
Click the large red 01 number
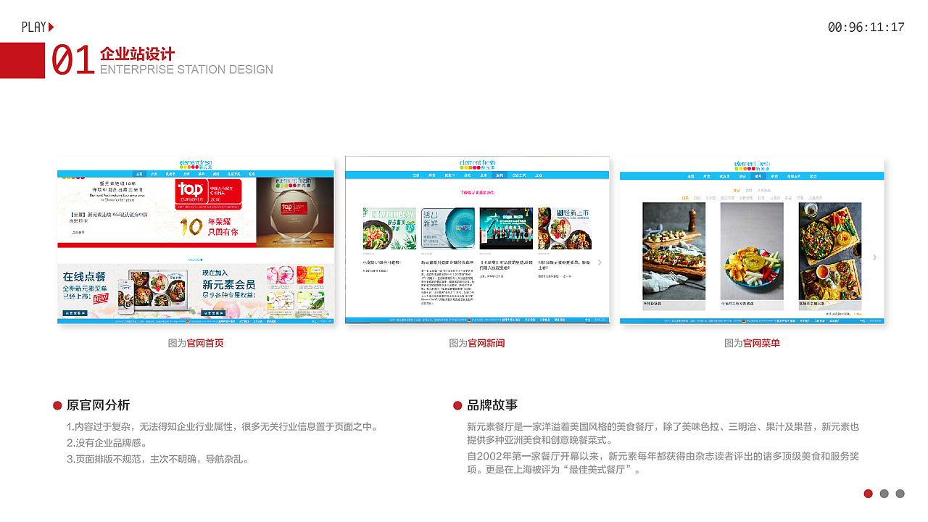[73, 60]
